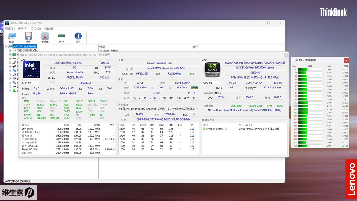Open the GPU #1 selector dropdown

point(212,83)
